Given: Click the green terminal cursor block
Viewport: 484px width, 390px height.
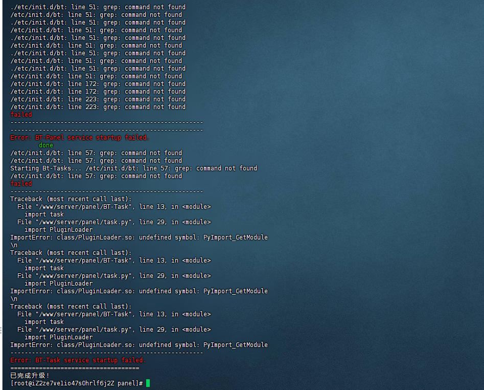Looking at the screenshot, I should pos(148,383).
